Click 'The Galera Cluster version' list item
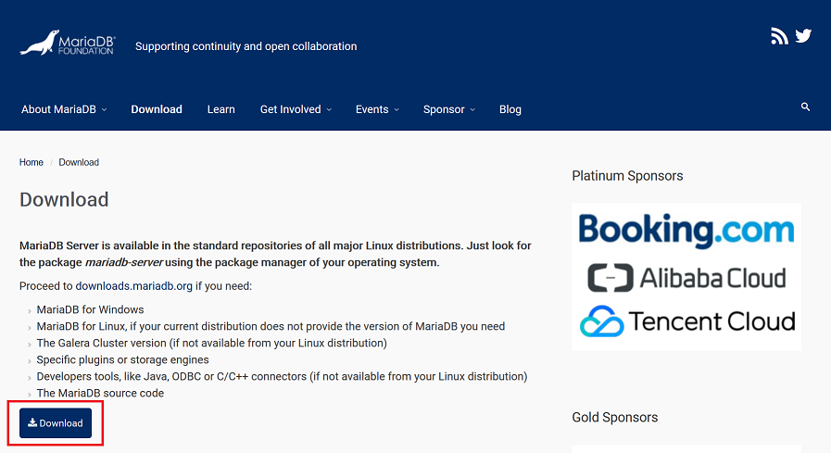The height and width of the screenshot is (453, 831). 211,343
